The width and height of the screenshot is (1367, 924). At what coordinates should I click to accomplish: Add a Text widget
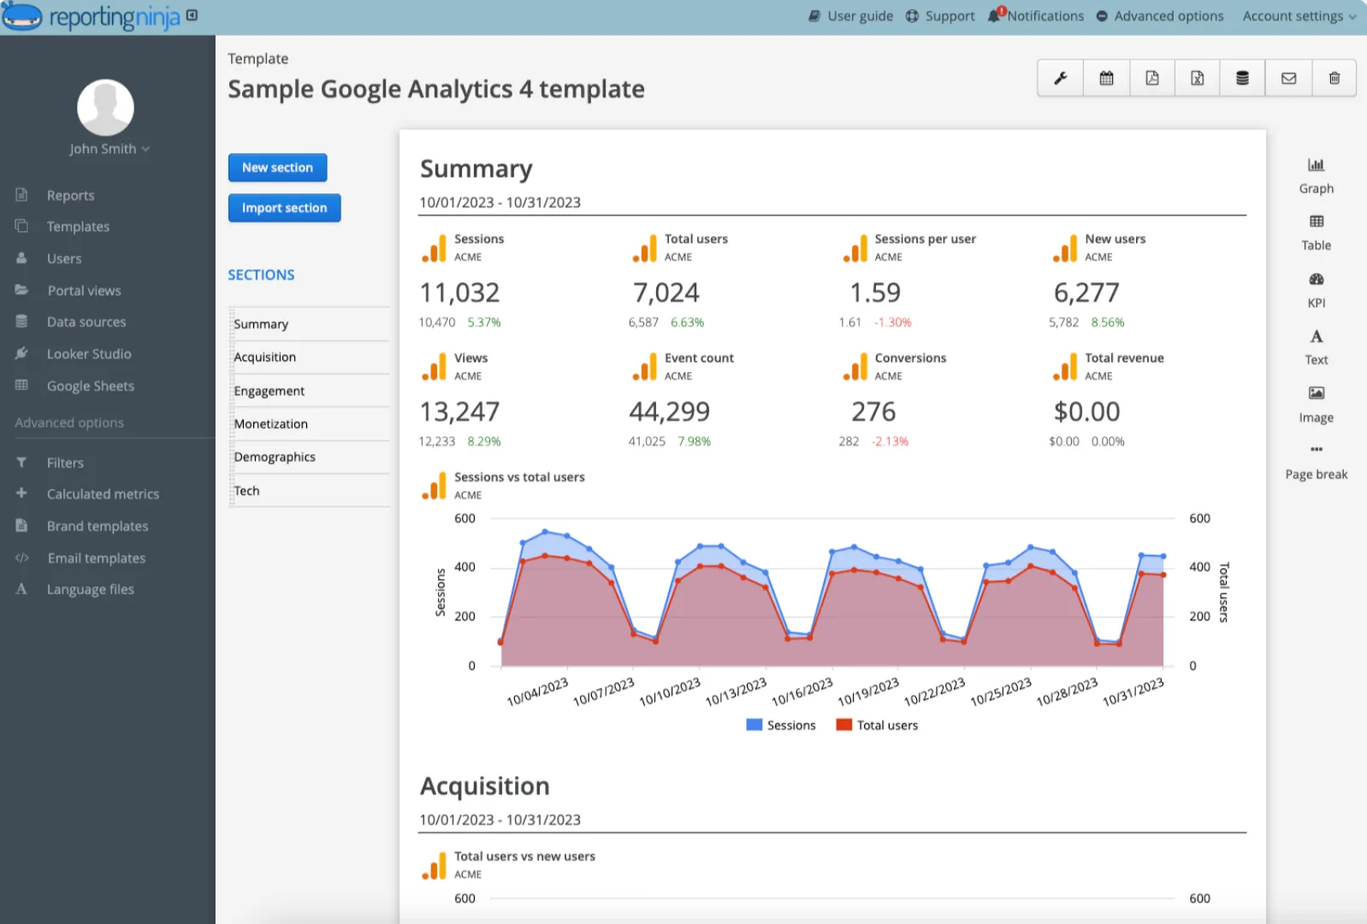(1317, 347)
